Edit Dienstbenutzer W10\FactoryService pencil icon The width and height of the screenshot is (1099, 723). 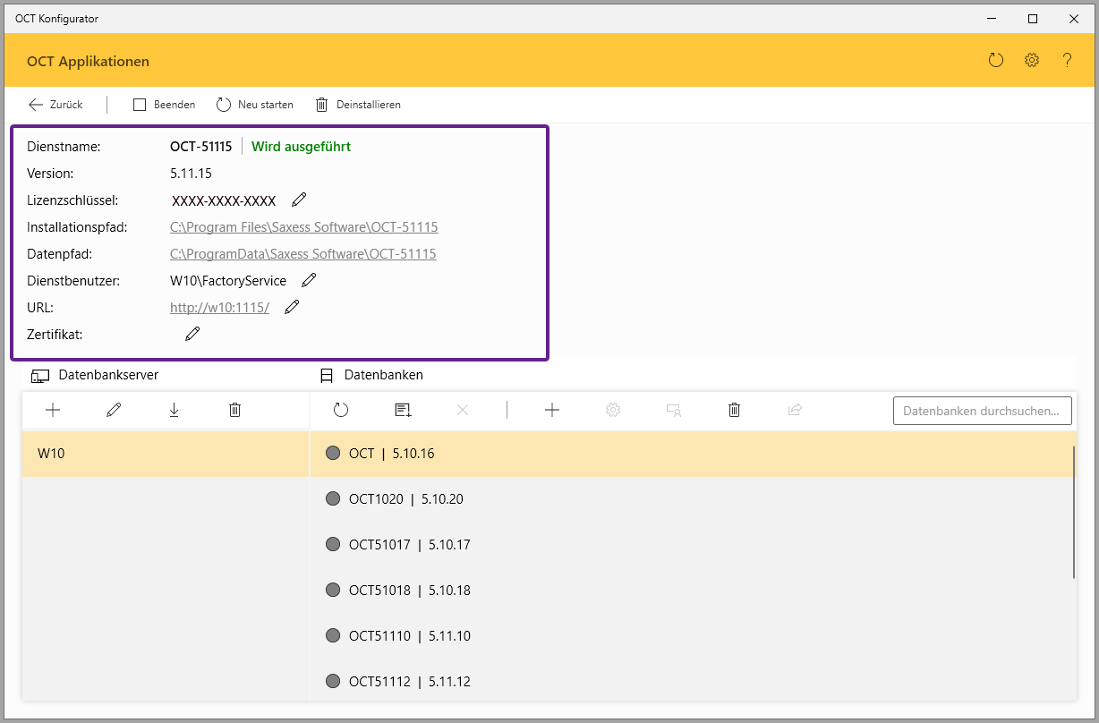pyautogui.click(x=309, y=280)
